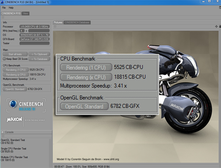221x168 pixels.
Task: Click the grip handle below Console header
Action: [x=3, y=136]
